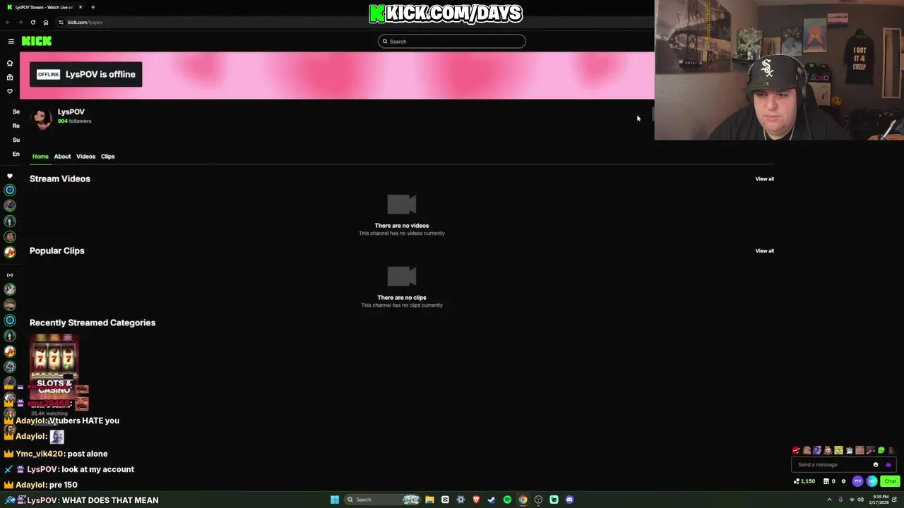Open the taskbar volume control
904x508 pixels.
click(860, 500)
